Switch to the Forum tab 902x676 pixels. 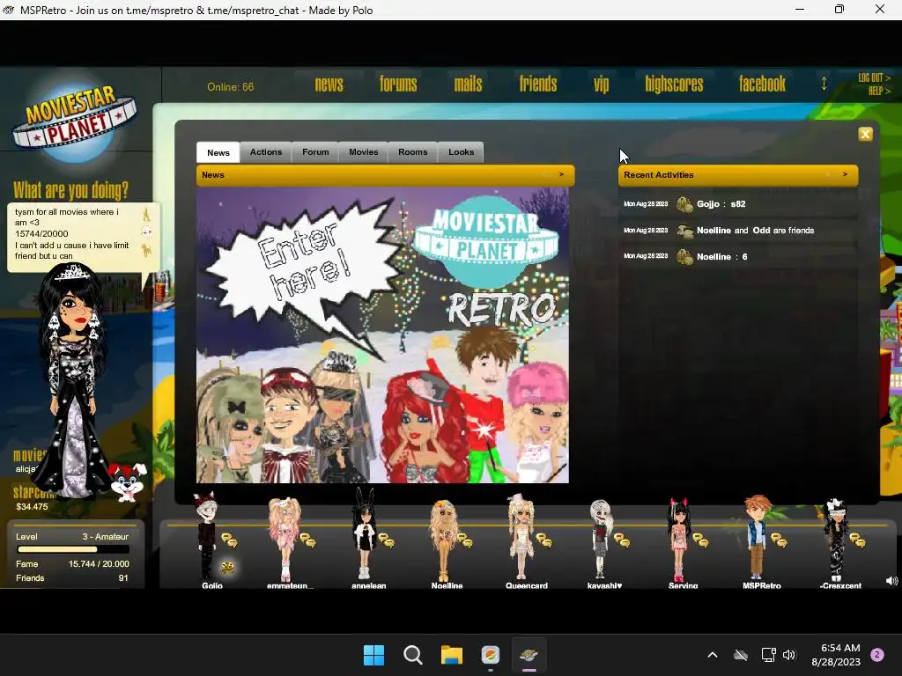tap(315, 152)
